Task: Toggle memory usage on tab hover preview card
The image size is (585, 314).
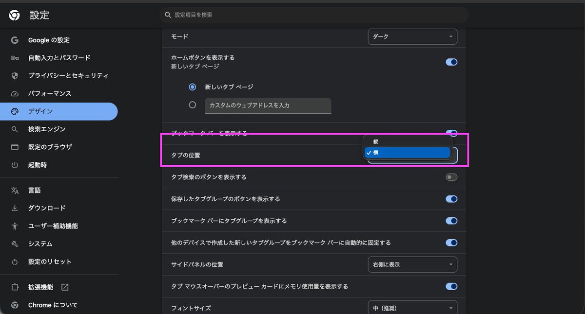Action: pos(451,286)
